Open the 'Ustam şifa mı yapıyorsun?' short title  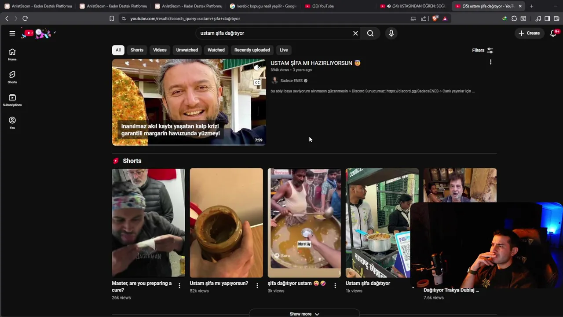tap(219, 284)
